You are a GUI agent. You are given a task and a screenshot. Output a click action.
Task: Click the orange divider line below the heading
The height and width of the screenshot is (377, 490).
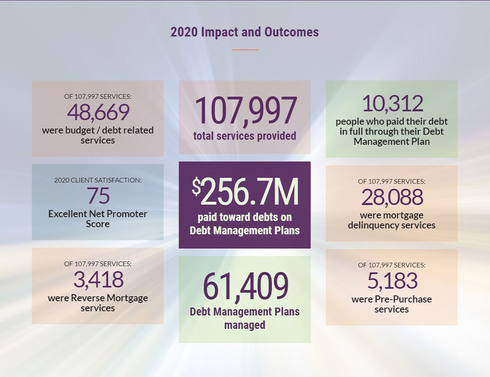[x=245, y=50]
